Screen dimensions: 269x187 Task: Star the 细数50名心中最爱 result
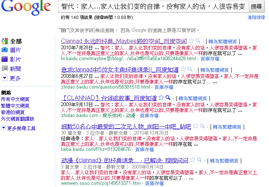pyautogui.click(x=196, y=126)
